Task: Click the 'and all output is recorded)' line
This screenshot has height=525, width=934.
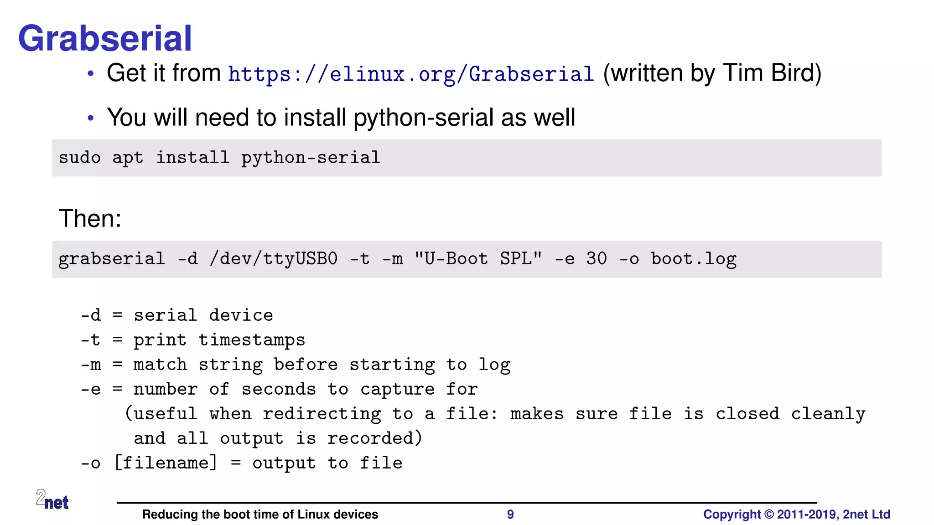Action: pos(278,438)
